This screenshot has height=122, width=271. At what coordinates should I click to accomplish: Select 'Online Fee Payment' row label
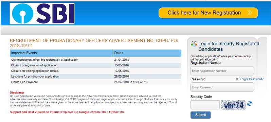pos(24,82)
